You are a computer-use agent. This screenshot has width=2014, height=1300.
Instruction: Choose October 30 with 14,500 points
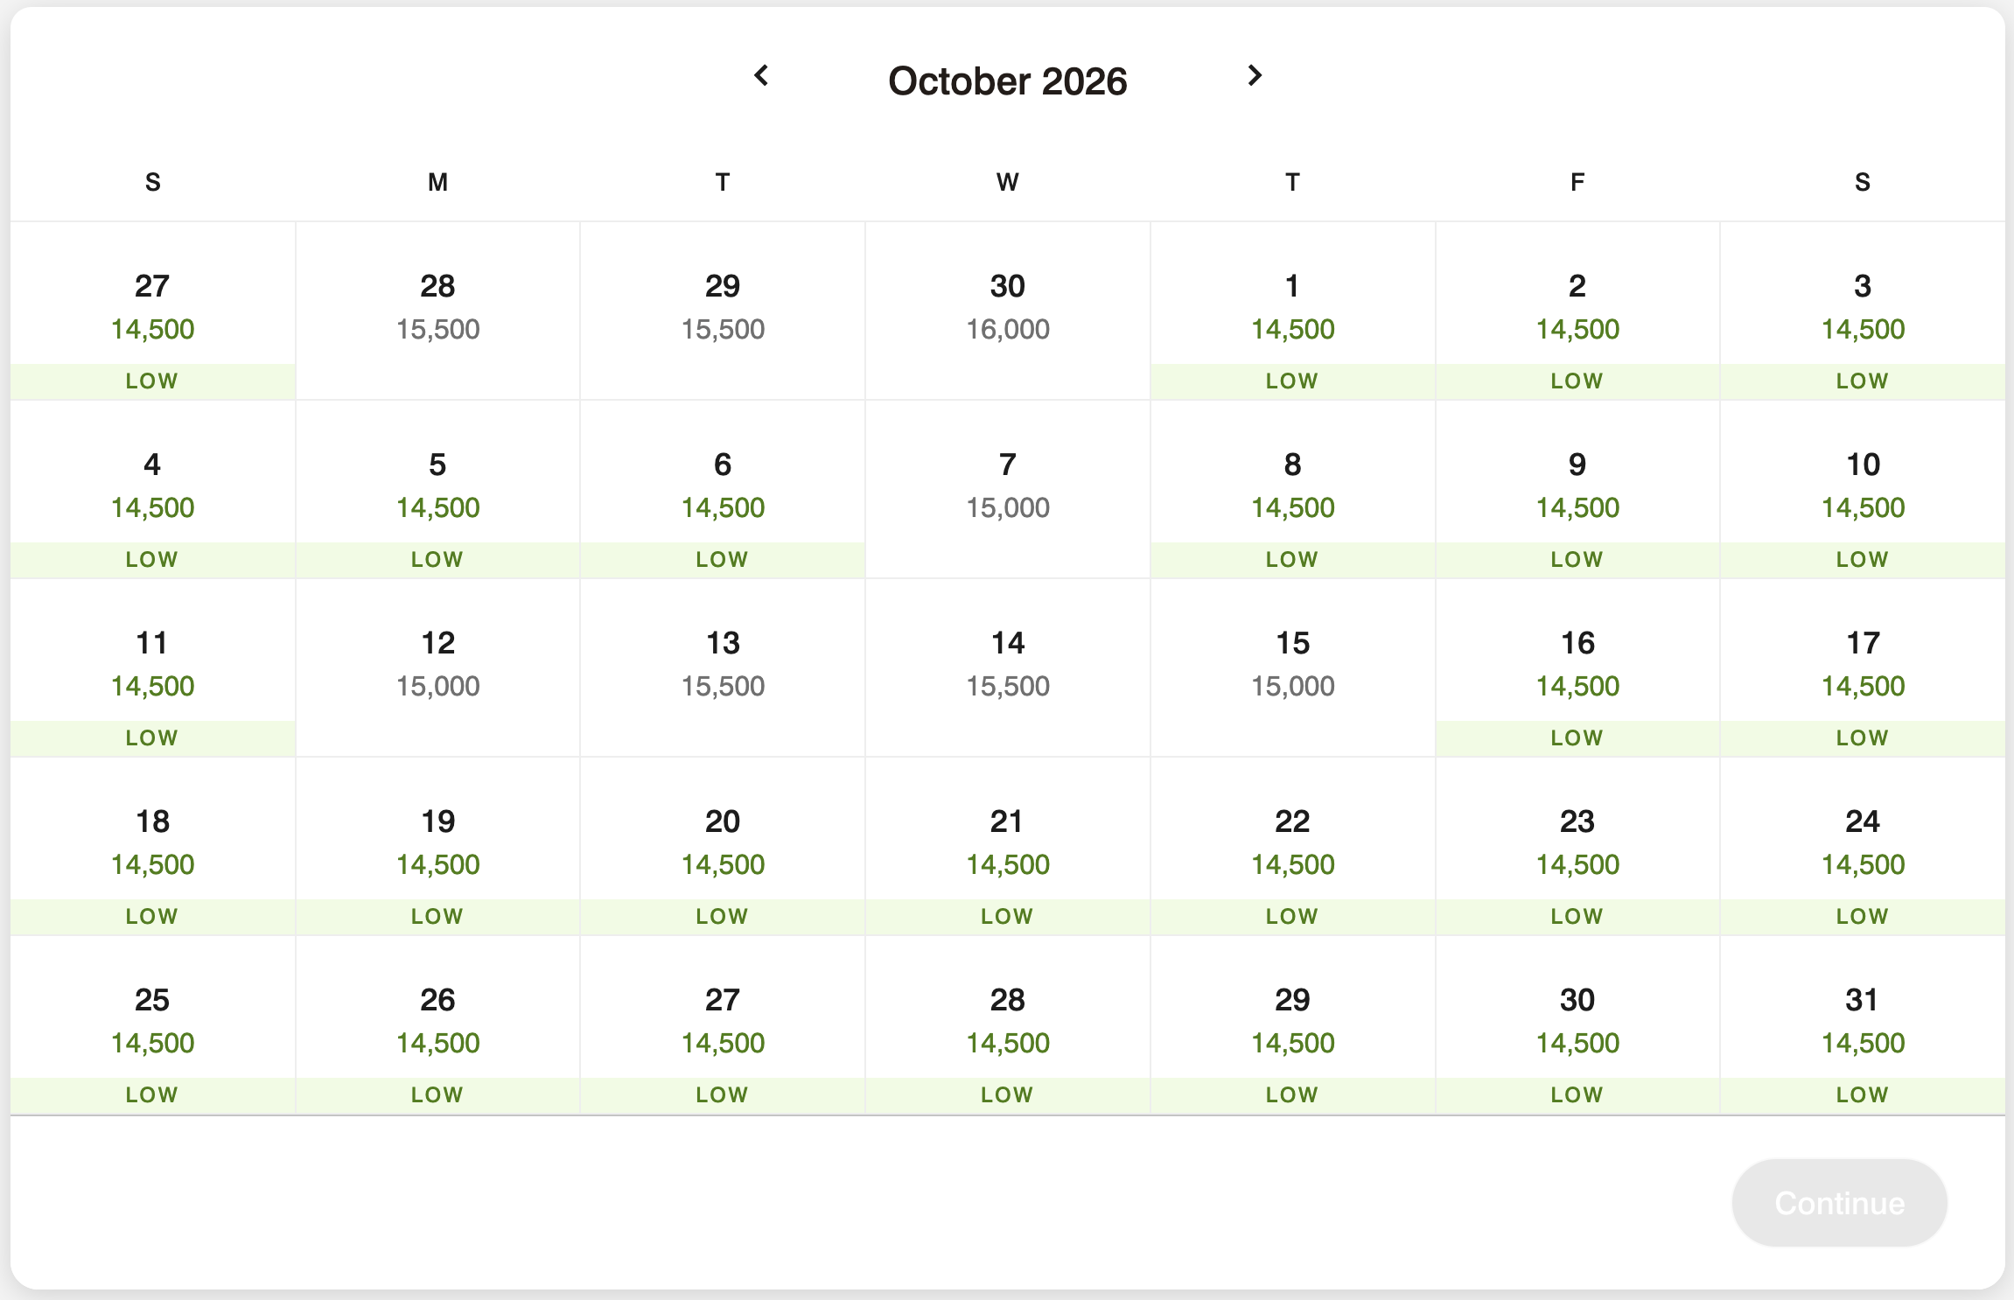pos(1576,1019)
